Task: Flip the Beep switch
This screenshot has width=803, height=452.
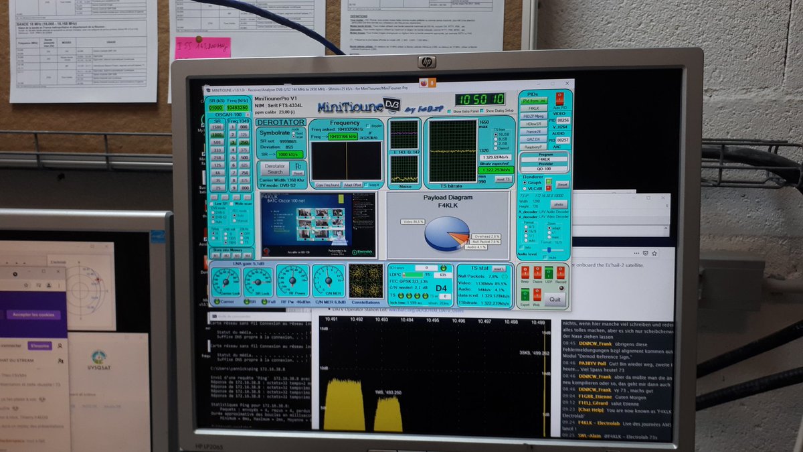Action: coord(525,273)
